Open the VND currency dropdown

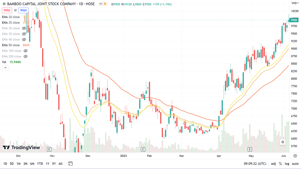point(295,3)
